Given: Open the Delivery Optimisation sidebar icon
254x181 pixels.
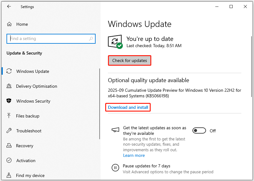Looking at the screenshot, I should coord(9,86).
